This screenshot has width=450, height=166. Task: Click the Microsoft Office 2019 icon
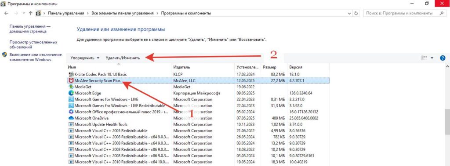[71, 112]
